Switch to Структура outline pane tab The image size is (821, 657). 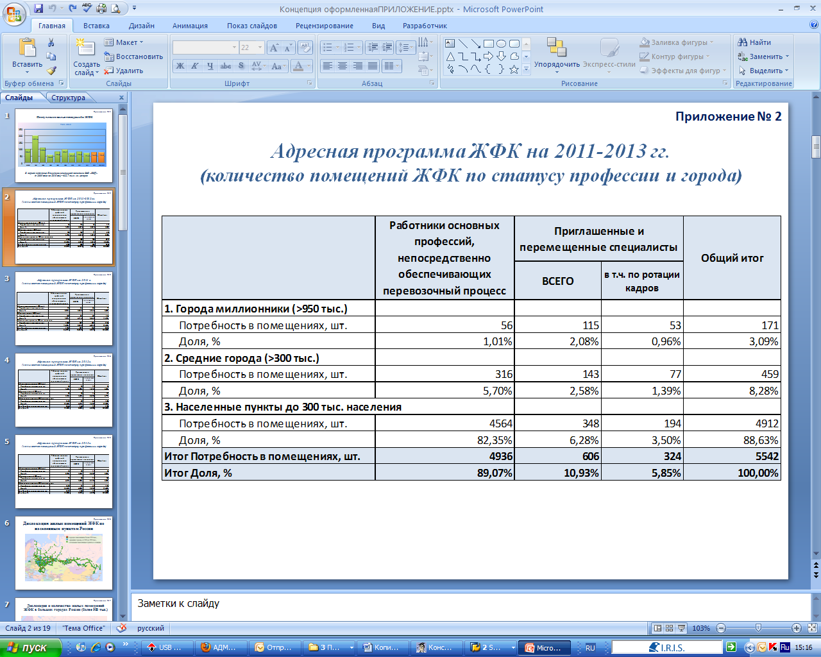coord(68,98)
